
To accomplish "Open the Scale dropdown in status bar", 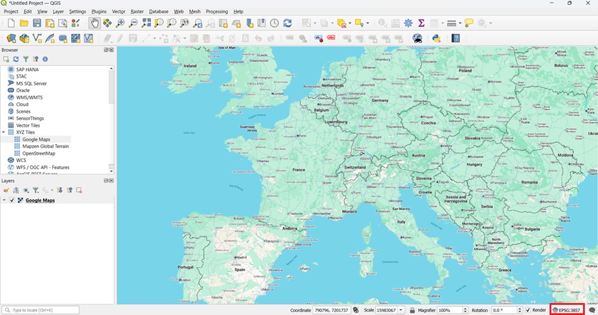I will [x=401, y=310].
